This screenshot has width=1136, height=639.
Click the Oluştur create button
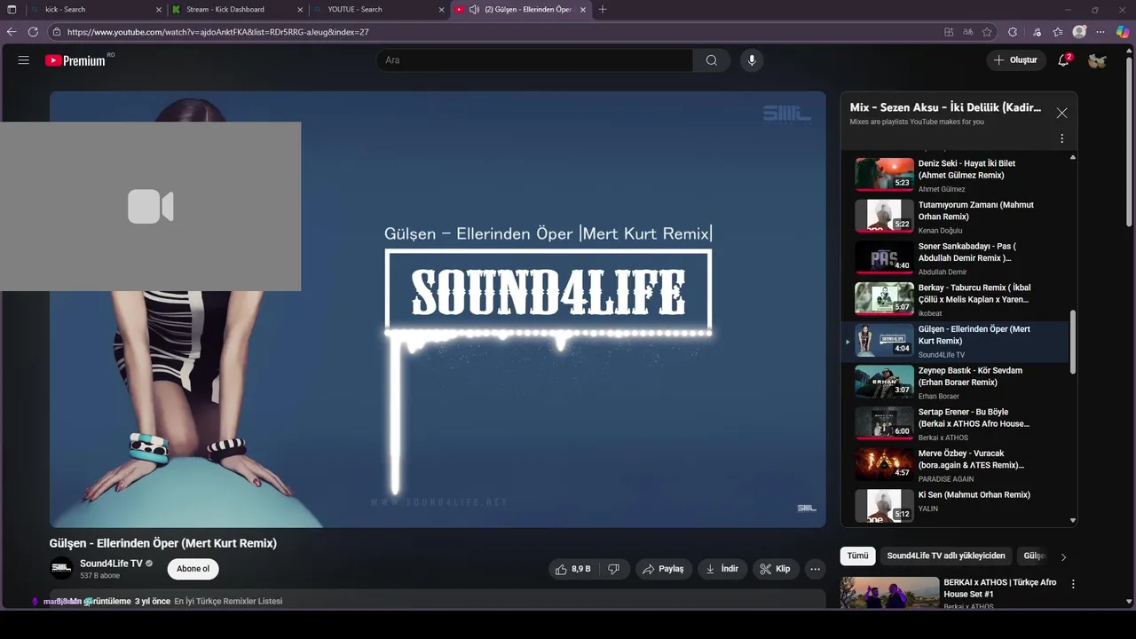click(x=1016, y=60)
